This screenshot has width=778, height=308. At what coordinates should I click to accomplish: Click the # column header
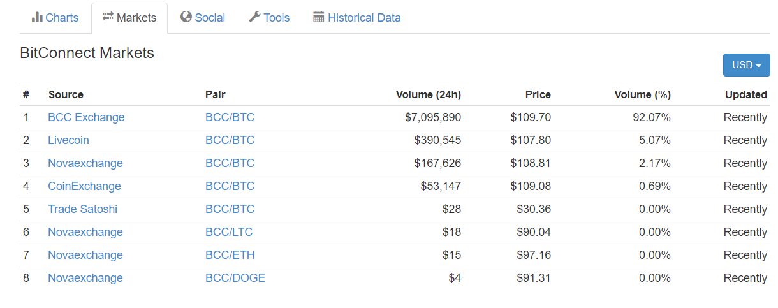[26, 94]
